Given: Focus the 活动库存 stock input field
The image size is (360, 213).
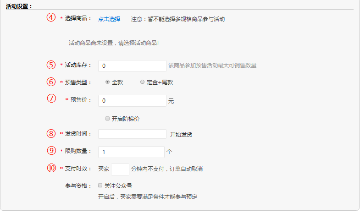Looking at the screenshot, I should 132,66.
